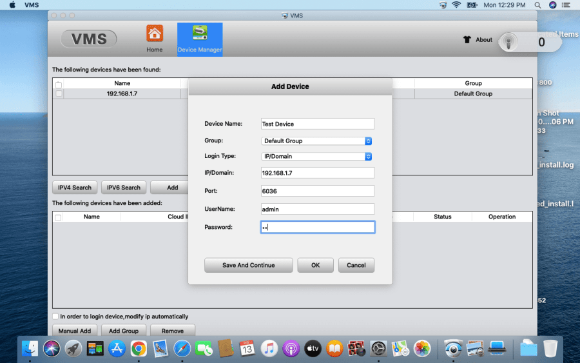Open the App Store dock icon
This screenshot has height=363, width=580.
pos(117,349)
